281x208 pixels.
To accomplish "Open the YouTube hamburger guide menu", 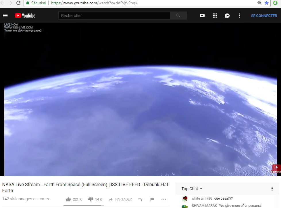I will click(x=5, y=16).
